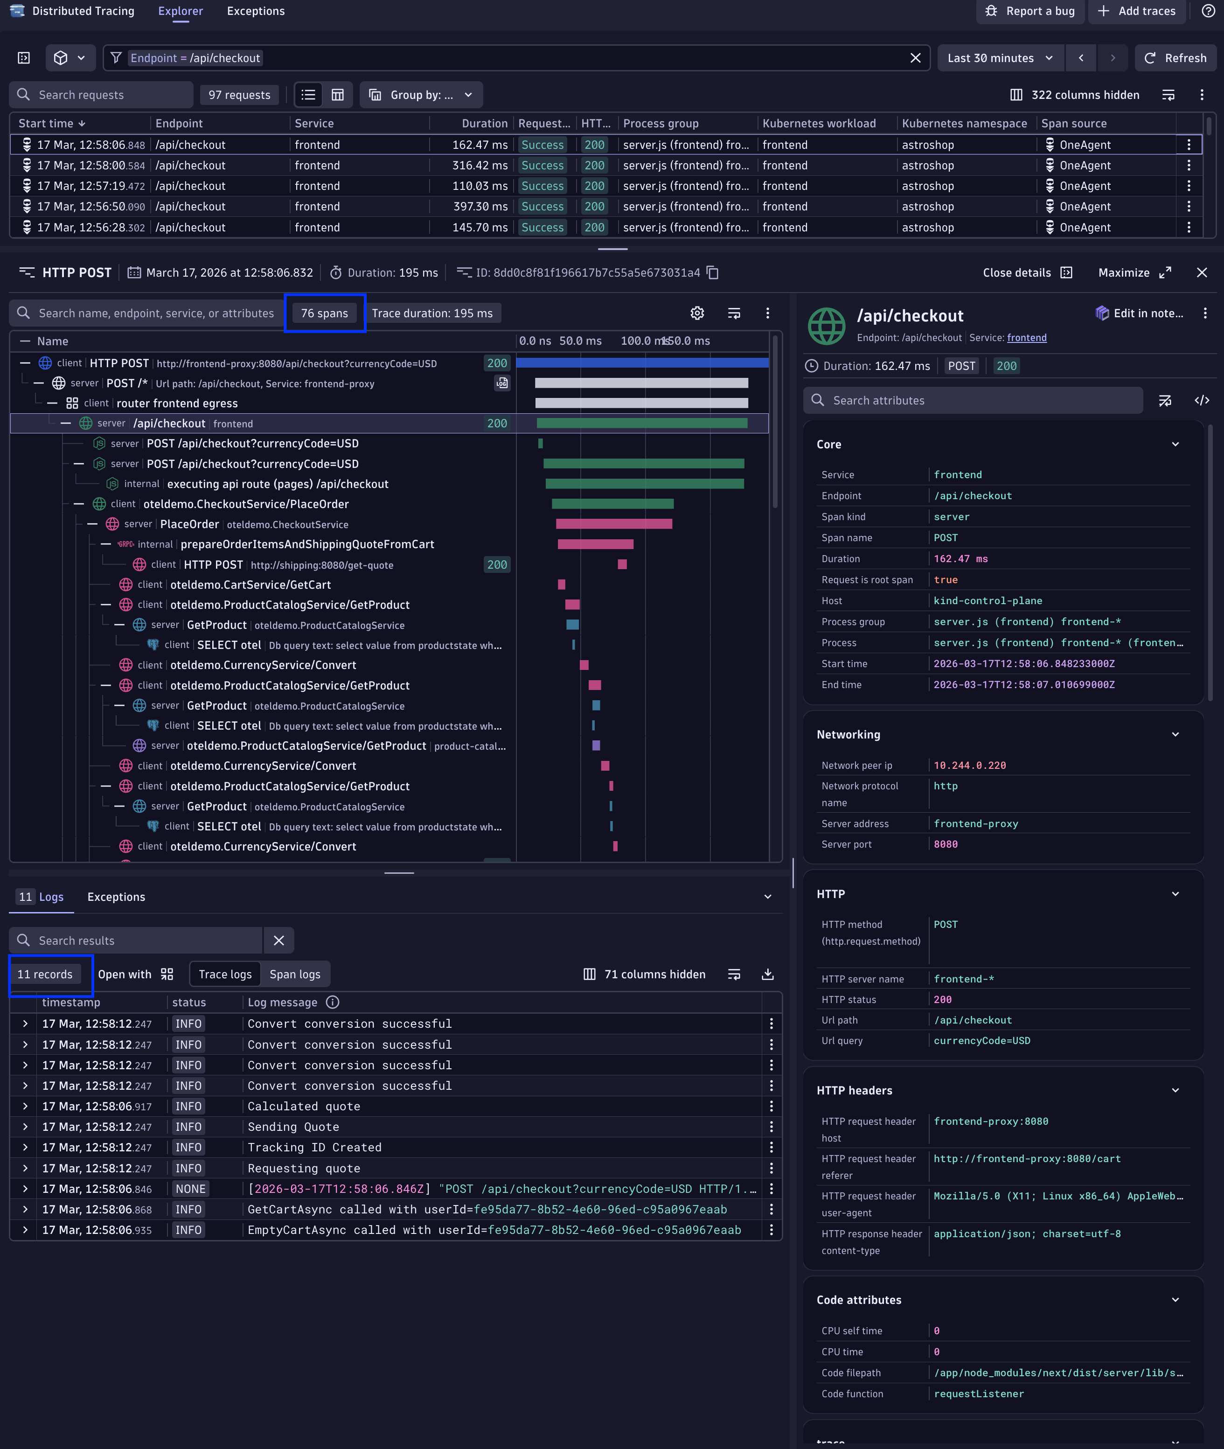Collapse the PlaceOrder server span
Viewport: 1224px width, 1449px height.
[x=92, y=524]
